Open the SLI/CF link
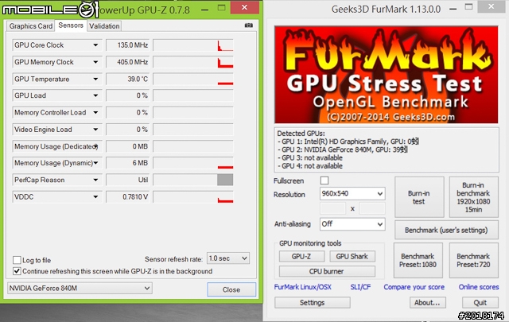Viewport: 509px width, 322px height. (360, 287)
